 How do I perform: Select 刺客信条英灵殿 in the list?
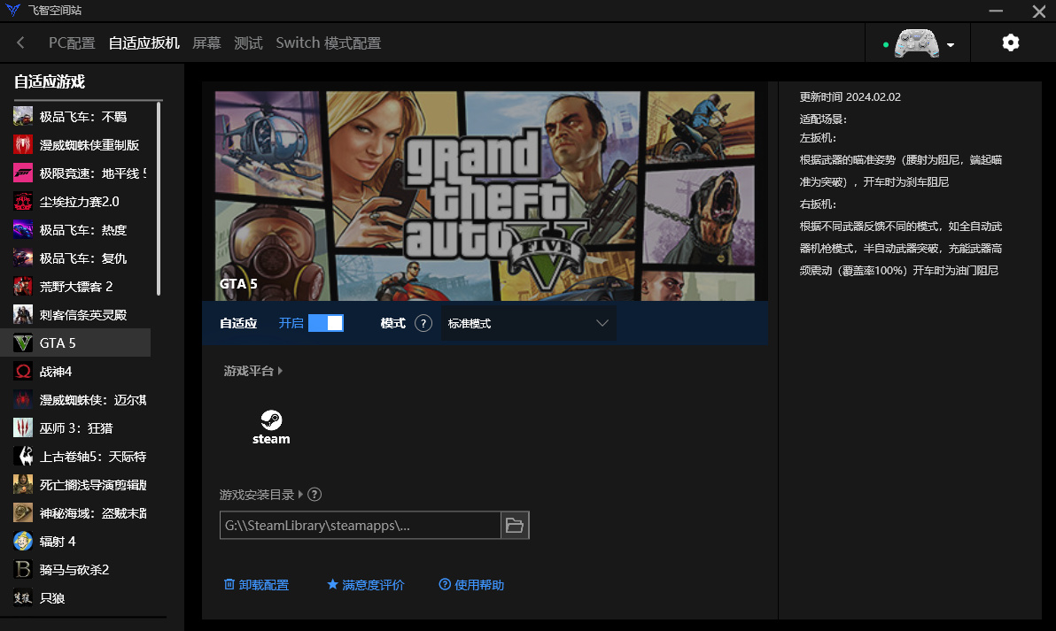(x=74, y=314)
